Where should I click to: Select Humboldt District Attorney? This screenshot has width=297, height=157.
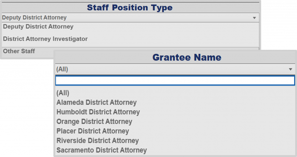click(x=98, y=112)
